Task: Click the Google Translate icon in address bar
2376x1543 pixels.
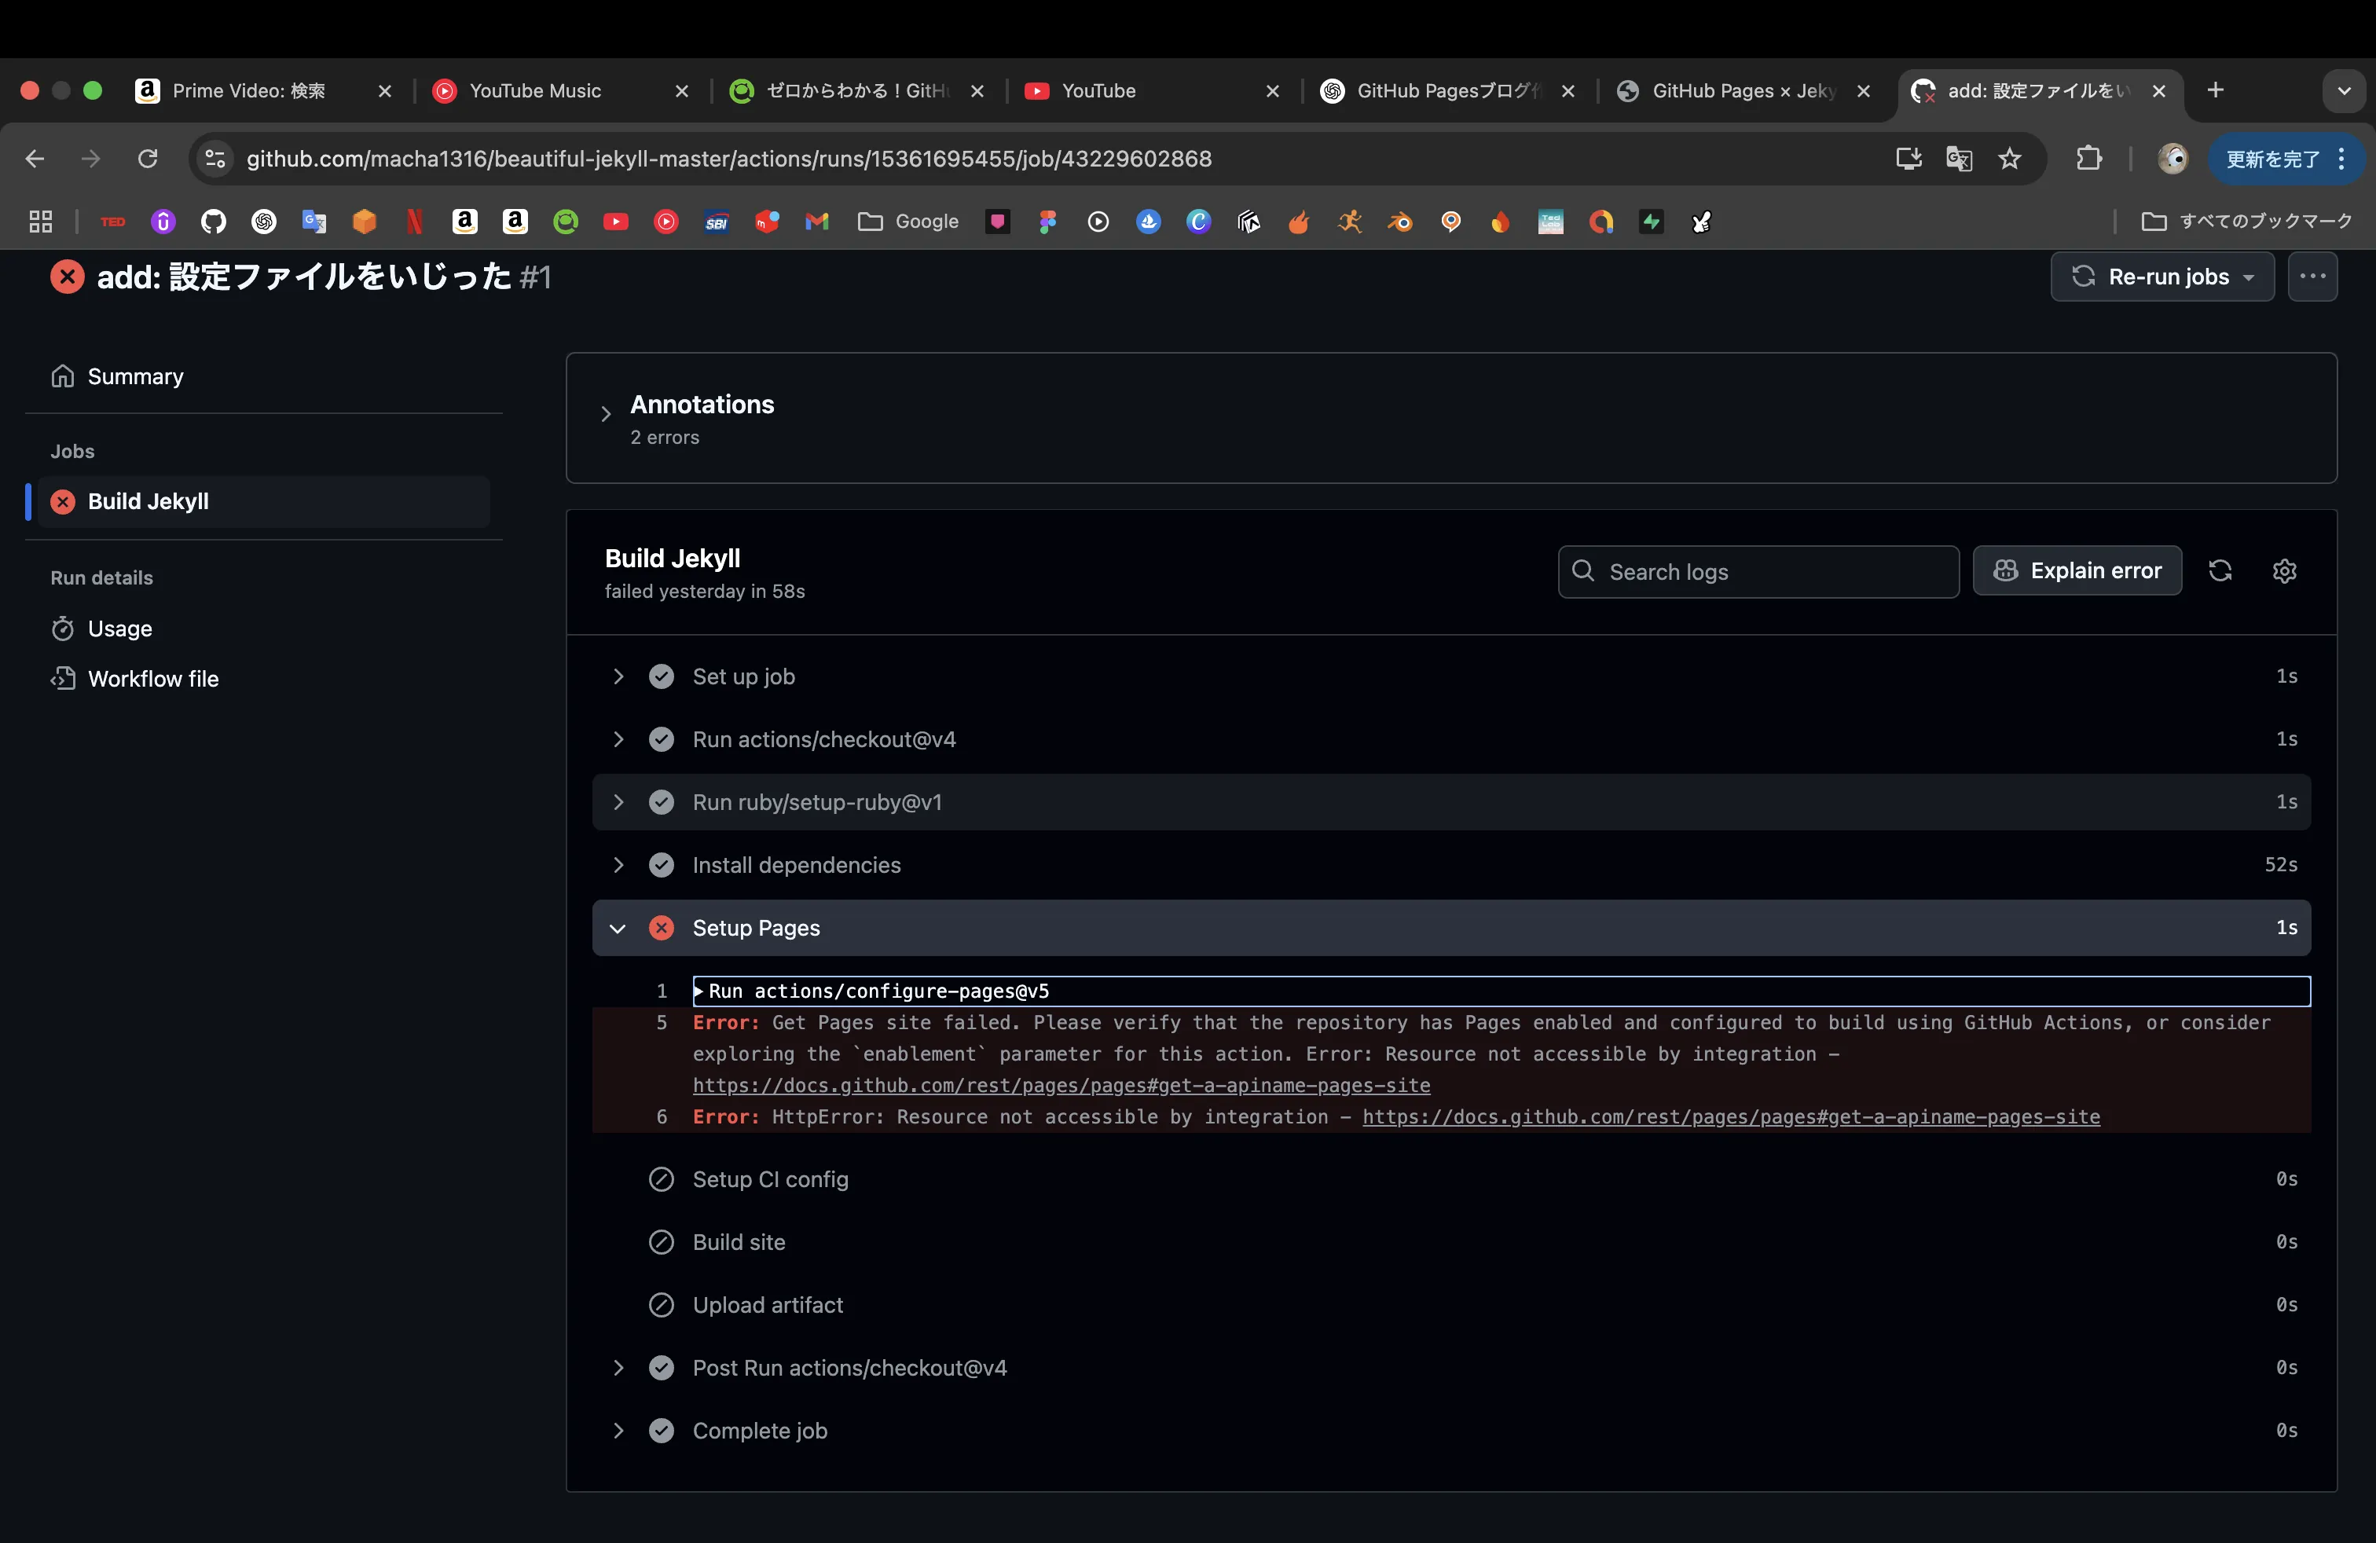Action: pos(1959,159)
